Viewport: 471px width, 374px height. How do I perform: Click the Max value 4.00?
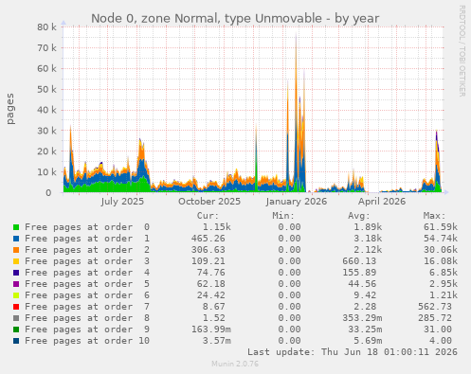[x=441, y=341]
